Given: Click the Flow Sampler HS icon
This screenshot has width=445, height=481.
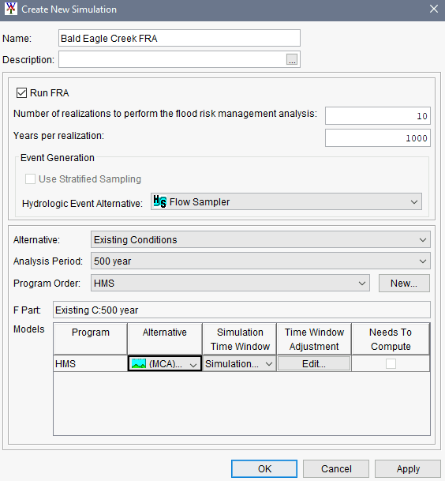Looking at the screenshot, I should [159, 202].
